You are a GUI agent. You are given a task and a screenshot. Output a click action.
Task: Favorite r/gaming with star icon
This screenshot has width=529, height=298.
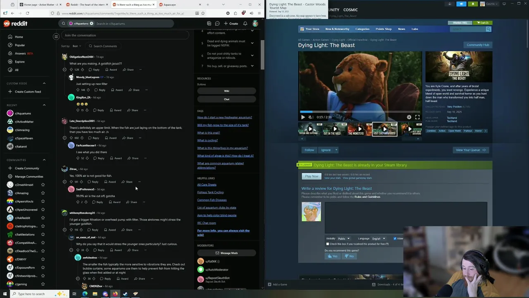43,284
